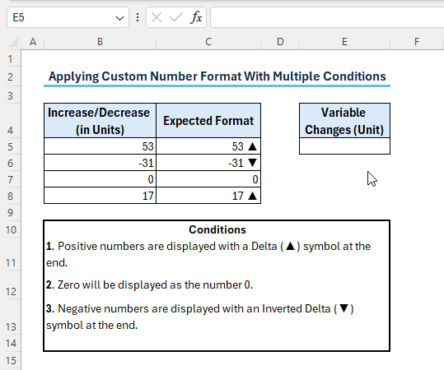Click the 'Conditions' heading
Image resolution: width=444 pixels, height=370 pixels.
pos(217,229)
